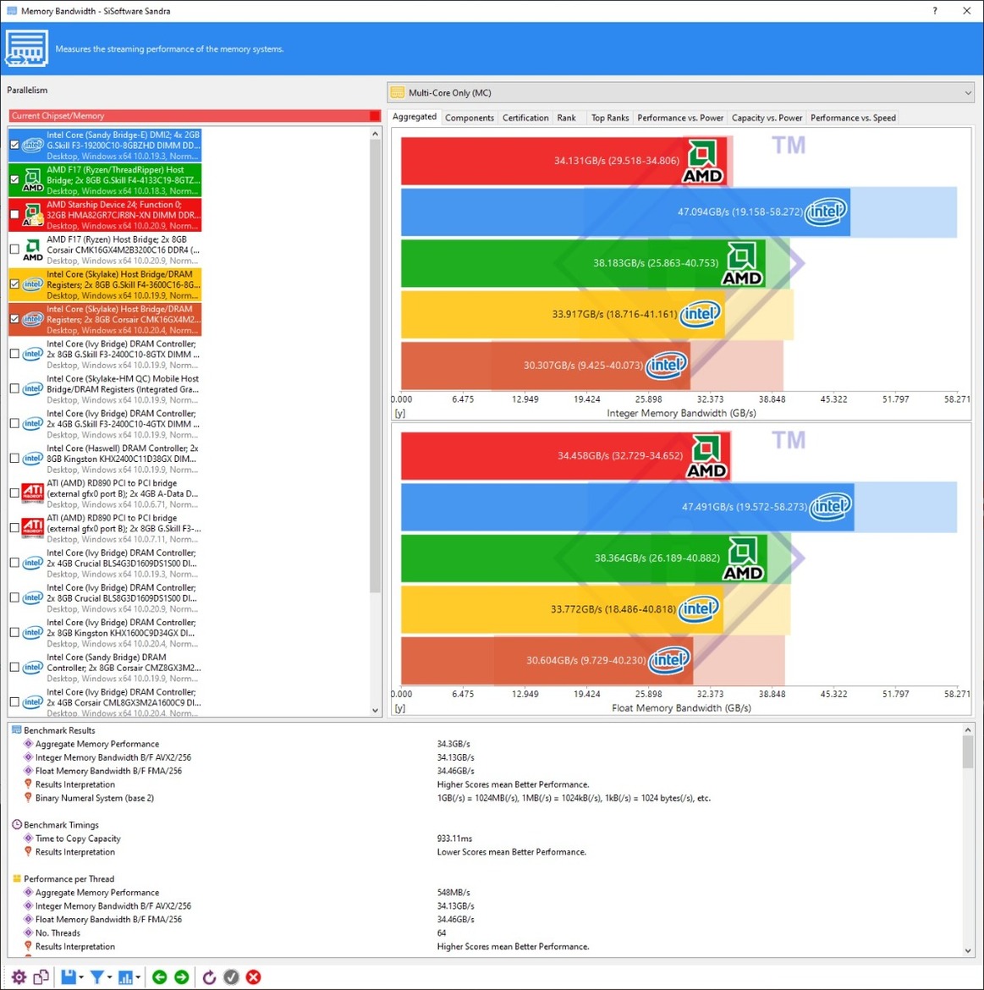Click the Intel icon of the Haswell DRAM Controller entry
This screenshot has height=990, width=984.
pyautogui.click(x=33, y=459)
